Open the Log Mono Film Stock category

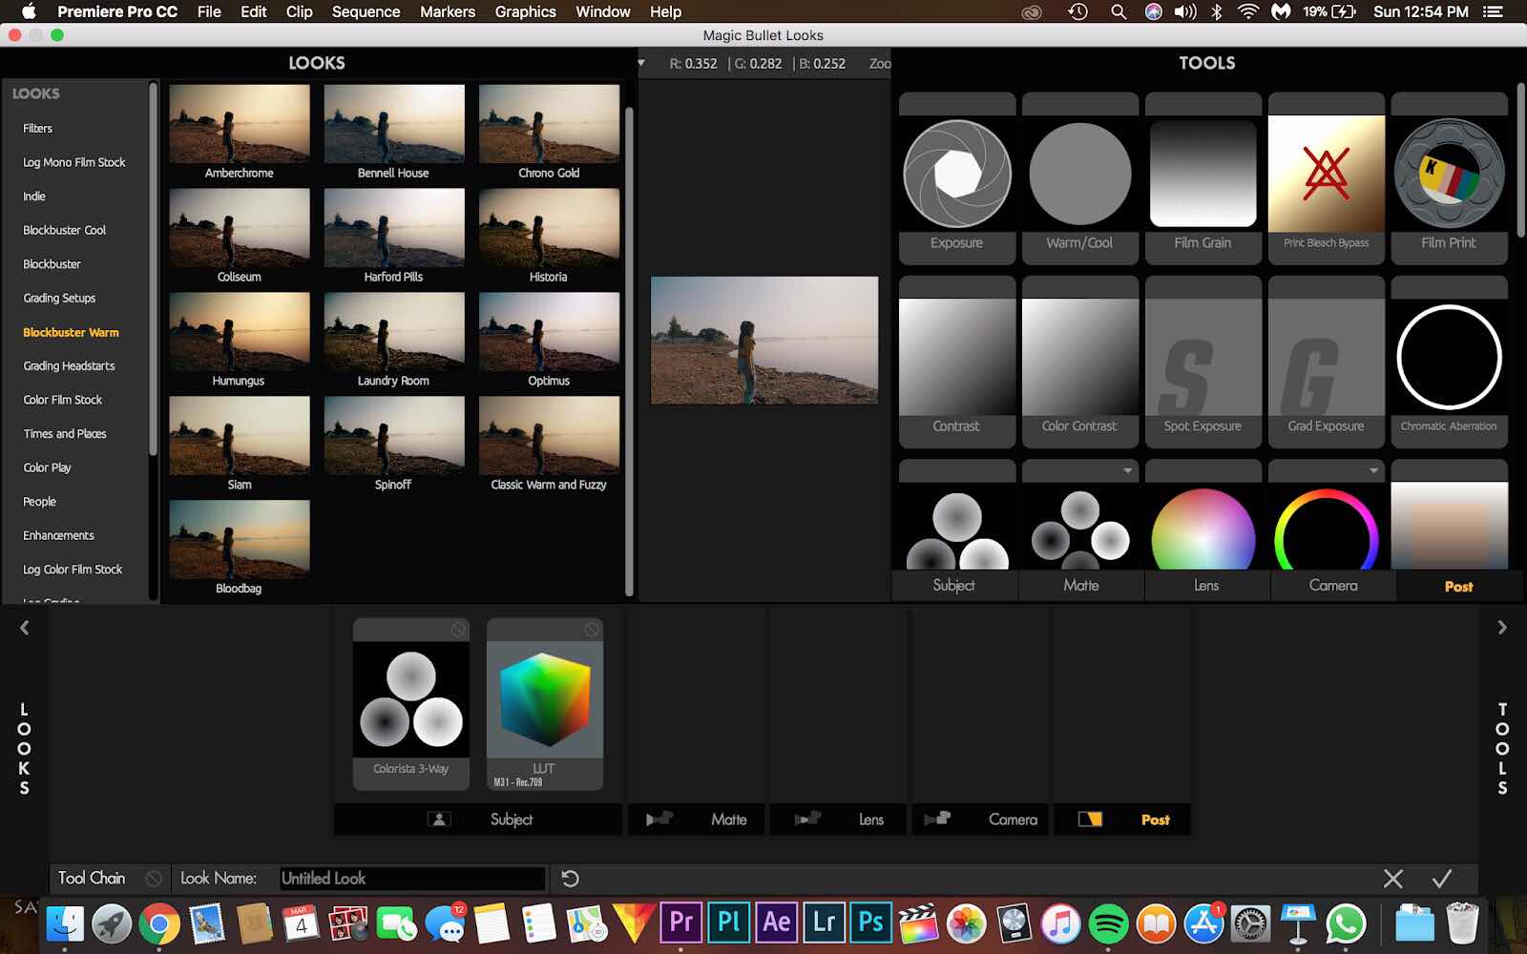tap(73, 162)
